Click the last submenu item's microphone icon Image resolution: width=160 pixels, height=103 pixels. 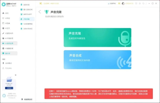[21, 29]
